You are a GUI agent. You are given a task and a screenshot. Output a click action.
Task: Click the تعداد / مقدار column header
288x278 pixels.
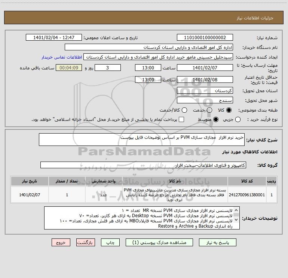[x=67, y=181]
